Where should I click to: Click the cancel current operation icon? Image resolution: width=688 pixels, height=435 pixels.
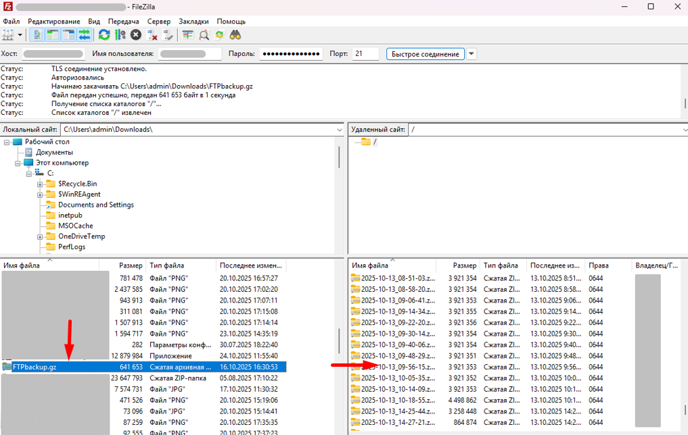click(x=136, y=35)
